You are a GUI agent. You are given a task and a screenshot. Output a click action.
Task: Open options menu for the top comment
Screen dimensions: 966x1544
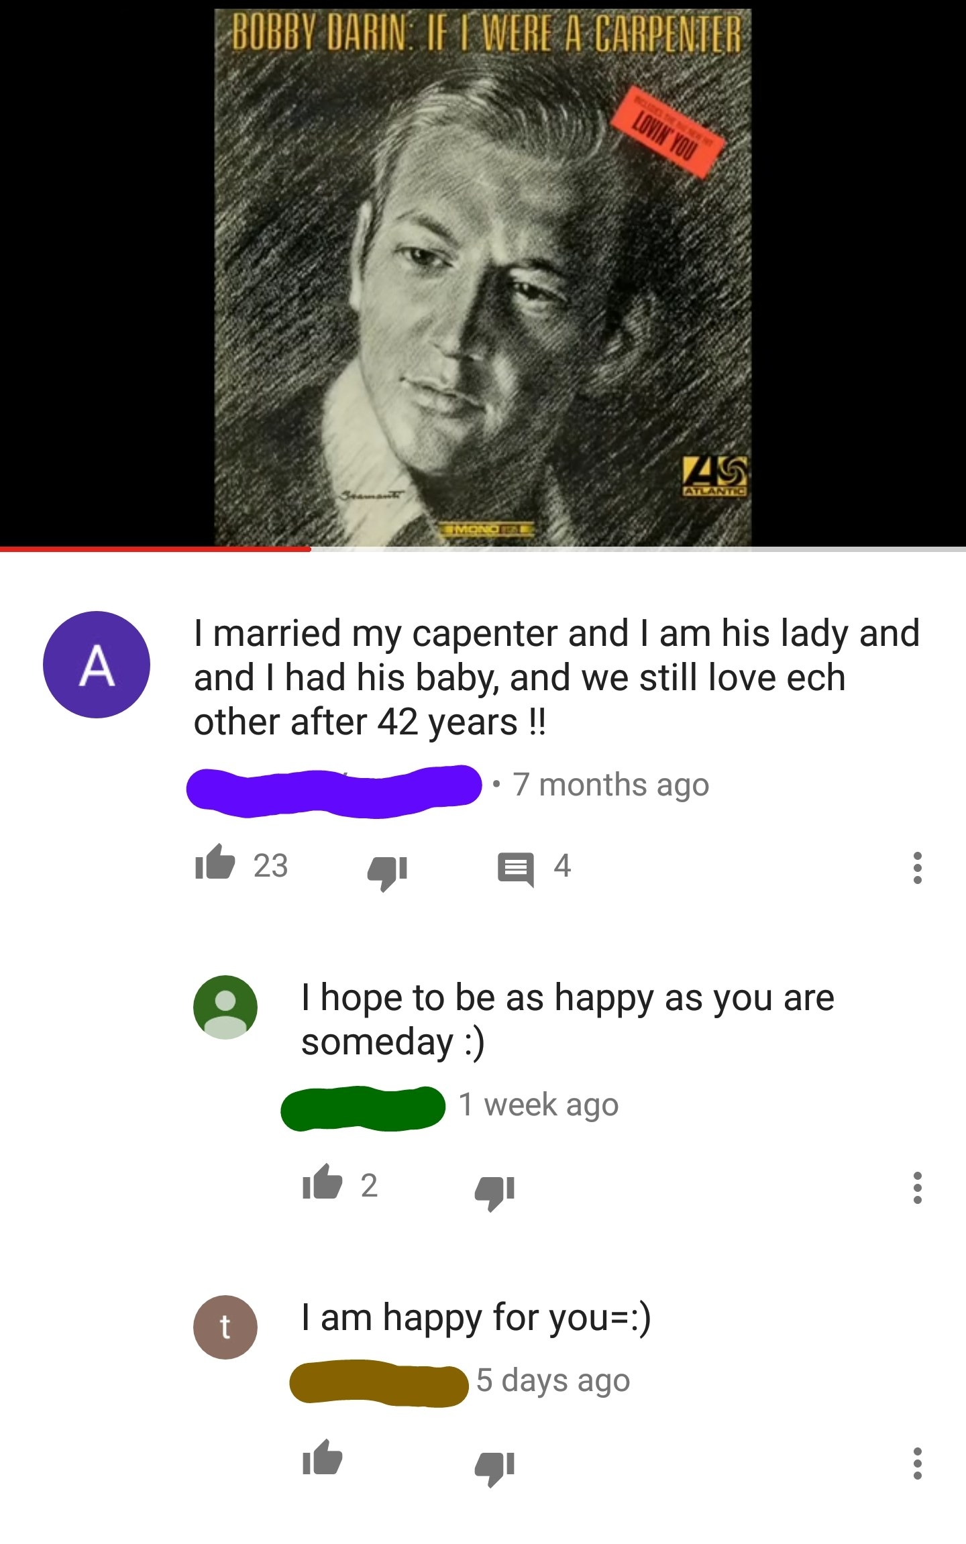pos(917,867)
